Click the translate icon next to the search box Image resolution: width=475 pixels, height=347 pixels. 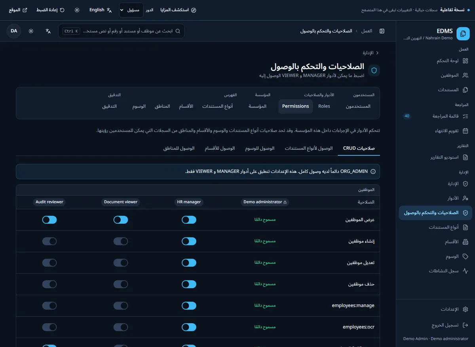[x=48, y=31]
